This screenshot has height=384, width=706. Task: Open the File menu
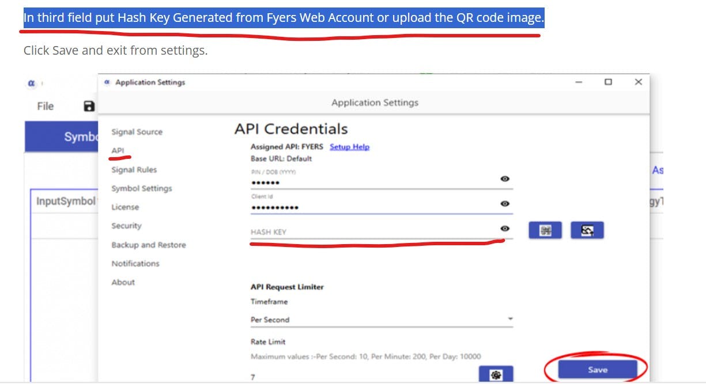[x=45, y=106]
